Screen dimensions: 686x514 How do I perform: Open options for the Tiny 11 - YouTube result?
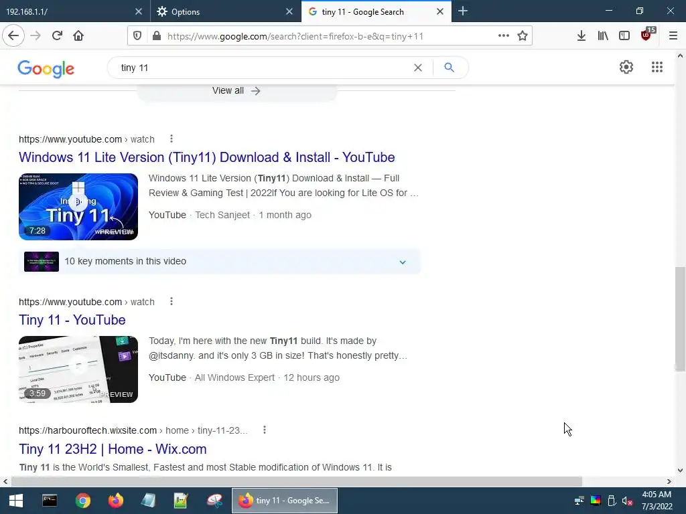click(171, 302)
